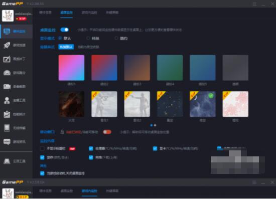Check the unchecked VIP-only option checkbox
The height and width of the screenshot is (199, 276).
click(42, 148)
